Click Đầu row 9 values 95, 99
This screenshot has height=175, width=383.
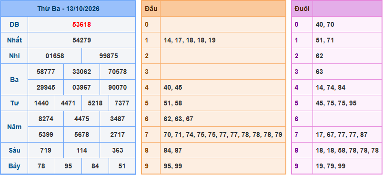tap(173, 166)
